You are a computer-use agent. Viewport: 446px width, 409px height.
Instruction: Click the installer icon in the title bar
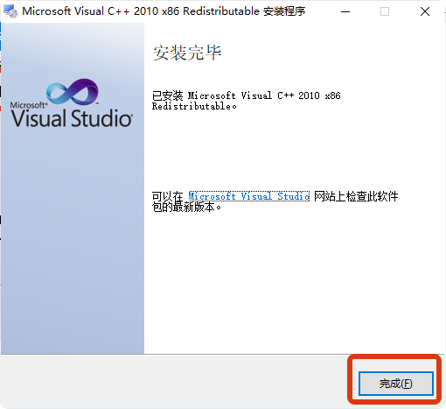[10, 11]
